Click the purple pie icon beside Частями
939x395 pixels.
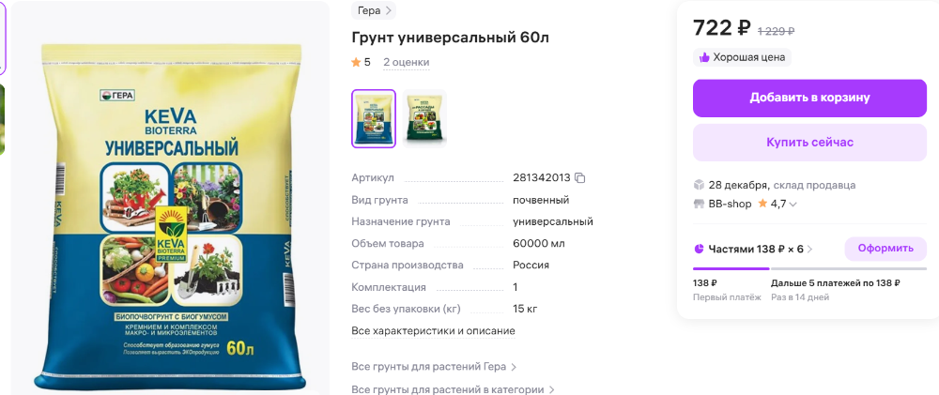point(699,249)
